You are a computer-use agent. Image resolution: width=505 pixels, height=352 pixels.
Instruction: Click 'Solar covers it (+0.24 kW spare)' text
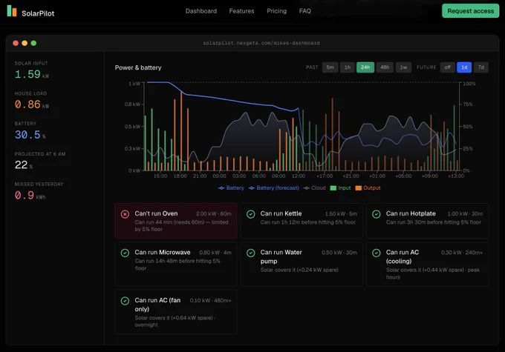pos(299,270)
